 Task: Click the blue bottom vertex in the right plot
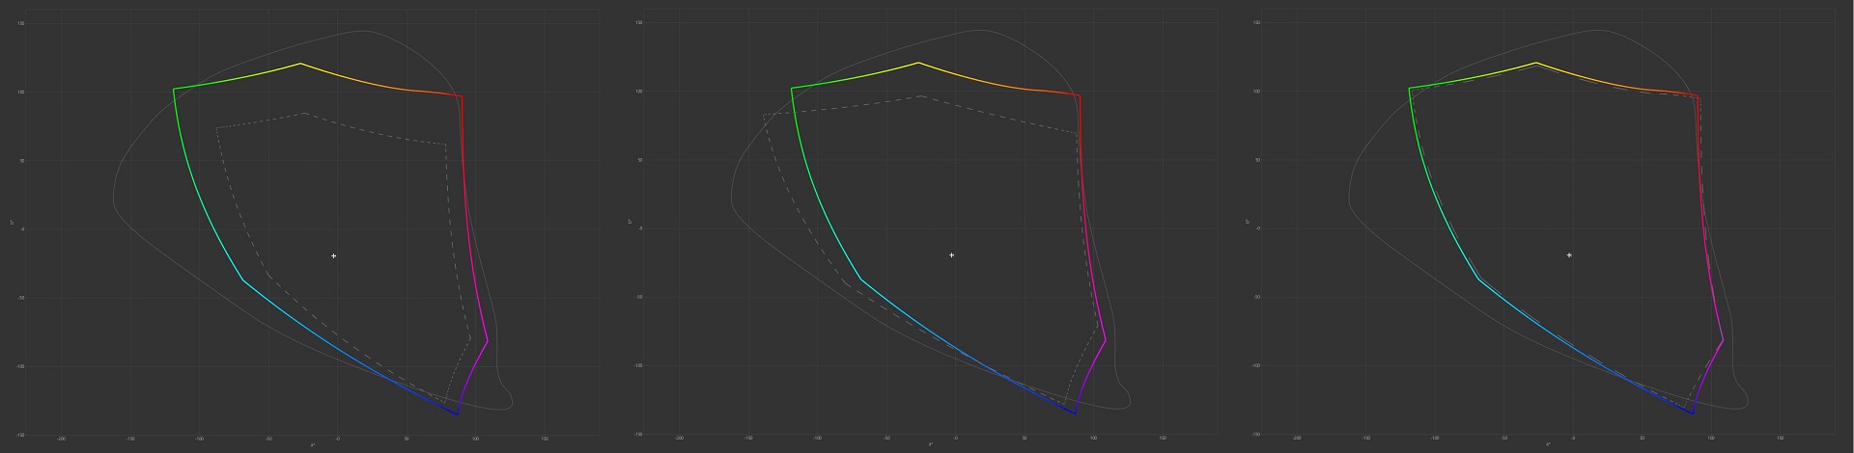click(x=1692, y=413)
